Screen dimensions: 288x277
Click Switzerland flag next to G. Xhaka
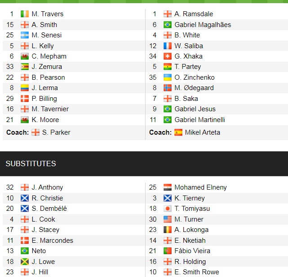pos(168,56)
